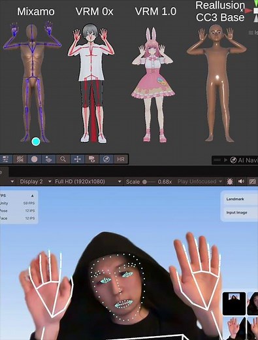
Task: Collapse the FPS panel triangle
Action: point(32,195)
